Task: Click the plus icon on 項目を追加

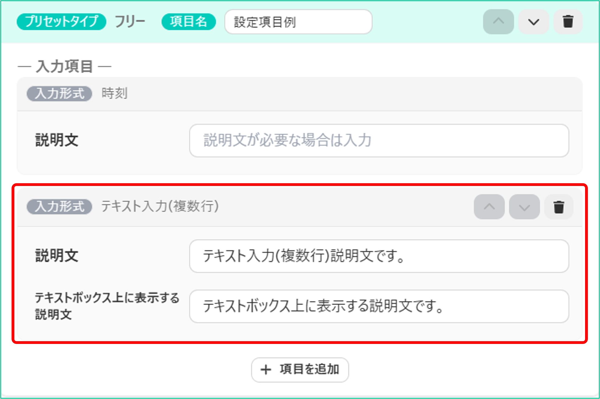Action: (x=266, y=370)
